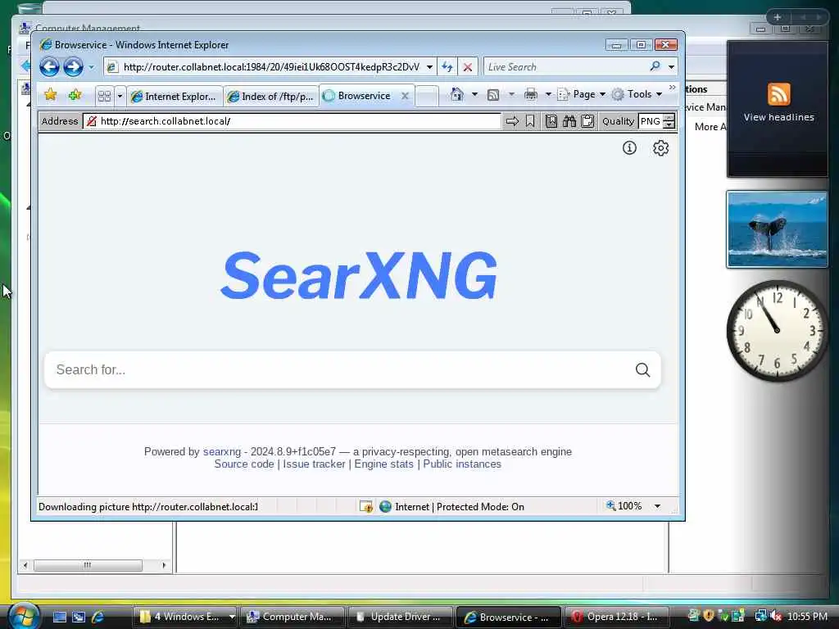Viewport: 839px width, 629px height.
Task: Switch to the Internet Explor... tab
Action: pos(175,97)
